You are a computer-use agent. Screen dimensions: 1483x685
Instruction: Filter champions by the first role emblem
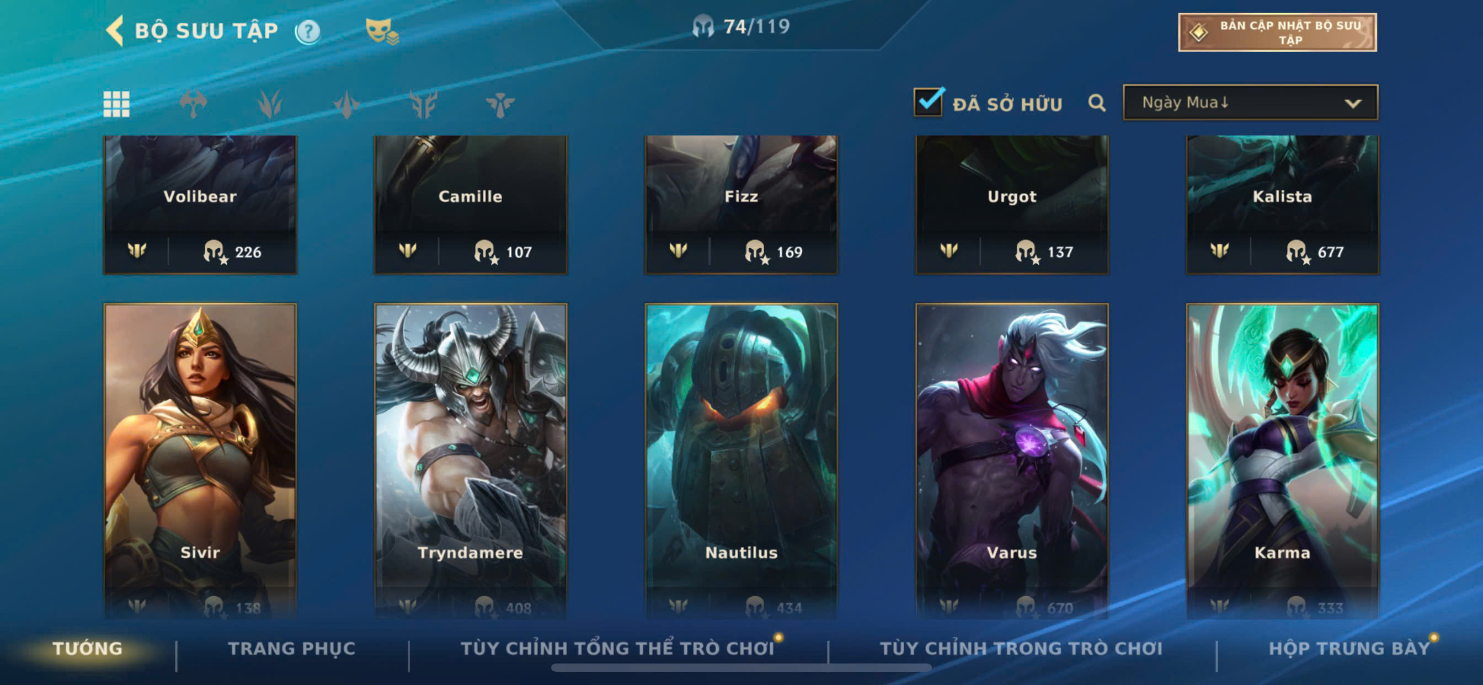[x=193, y=104]
